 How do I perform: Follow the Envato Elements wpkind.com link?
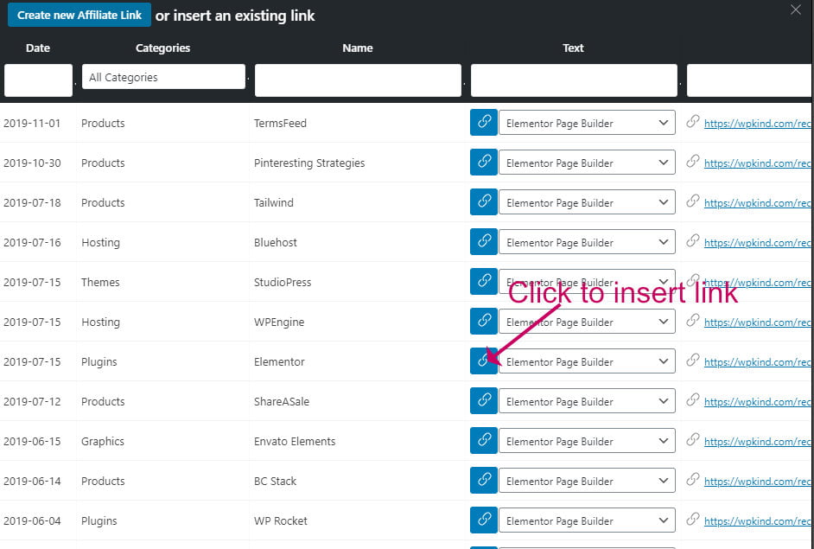pos(757,442)
